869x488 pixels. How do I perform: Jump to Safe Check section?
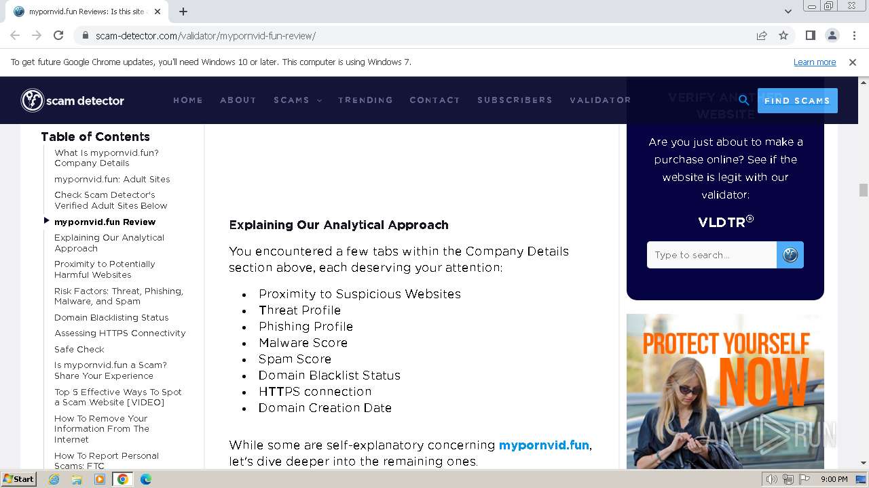(79, 349)
